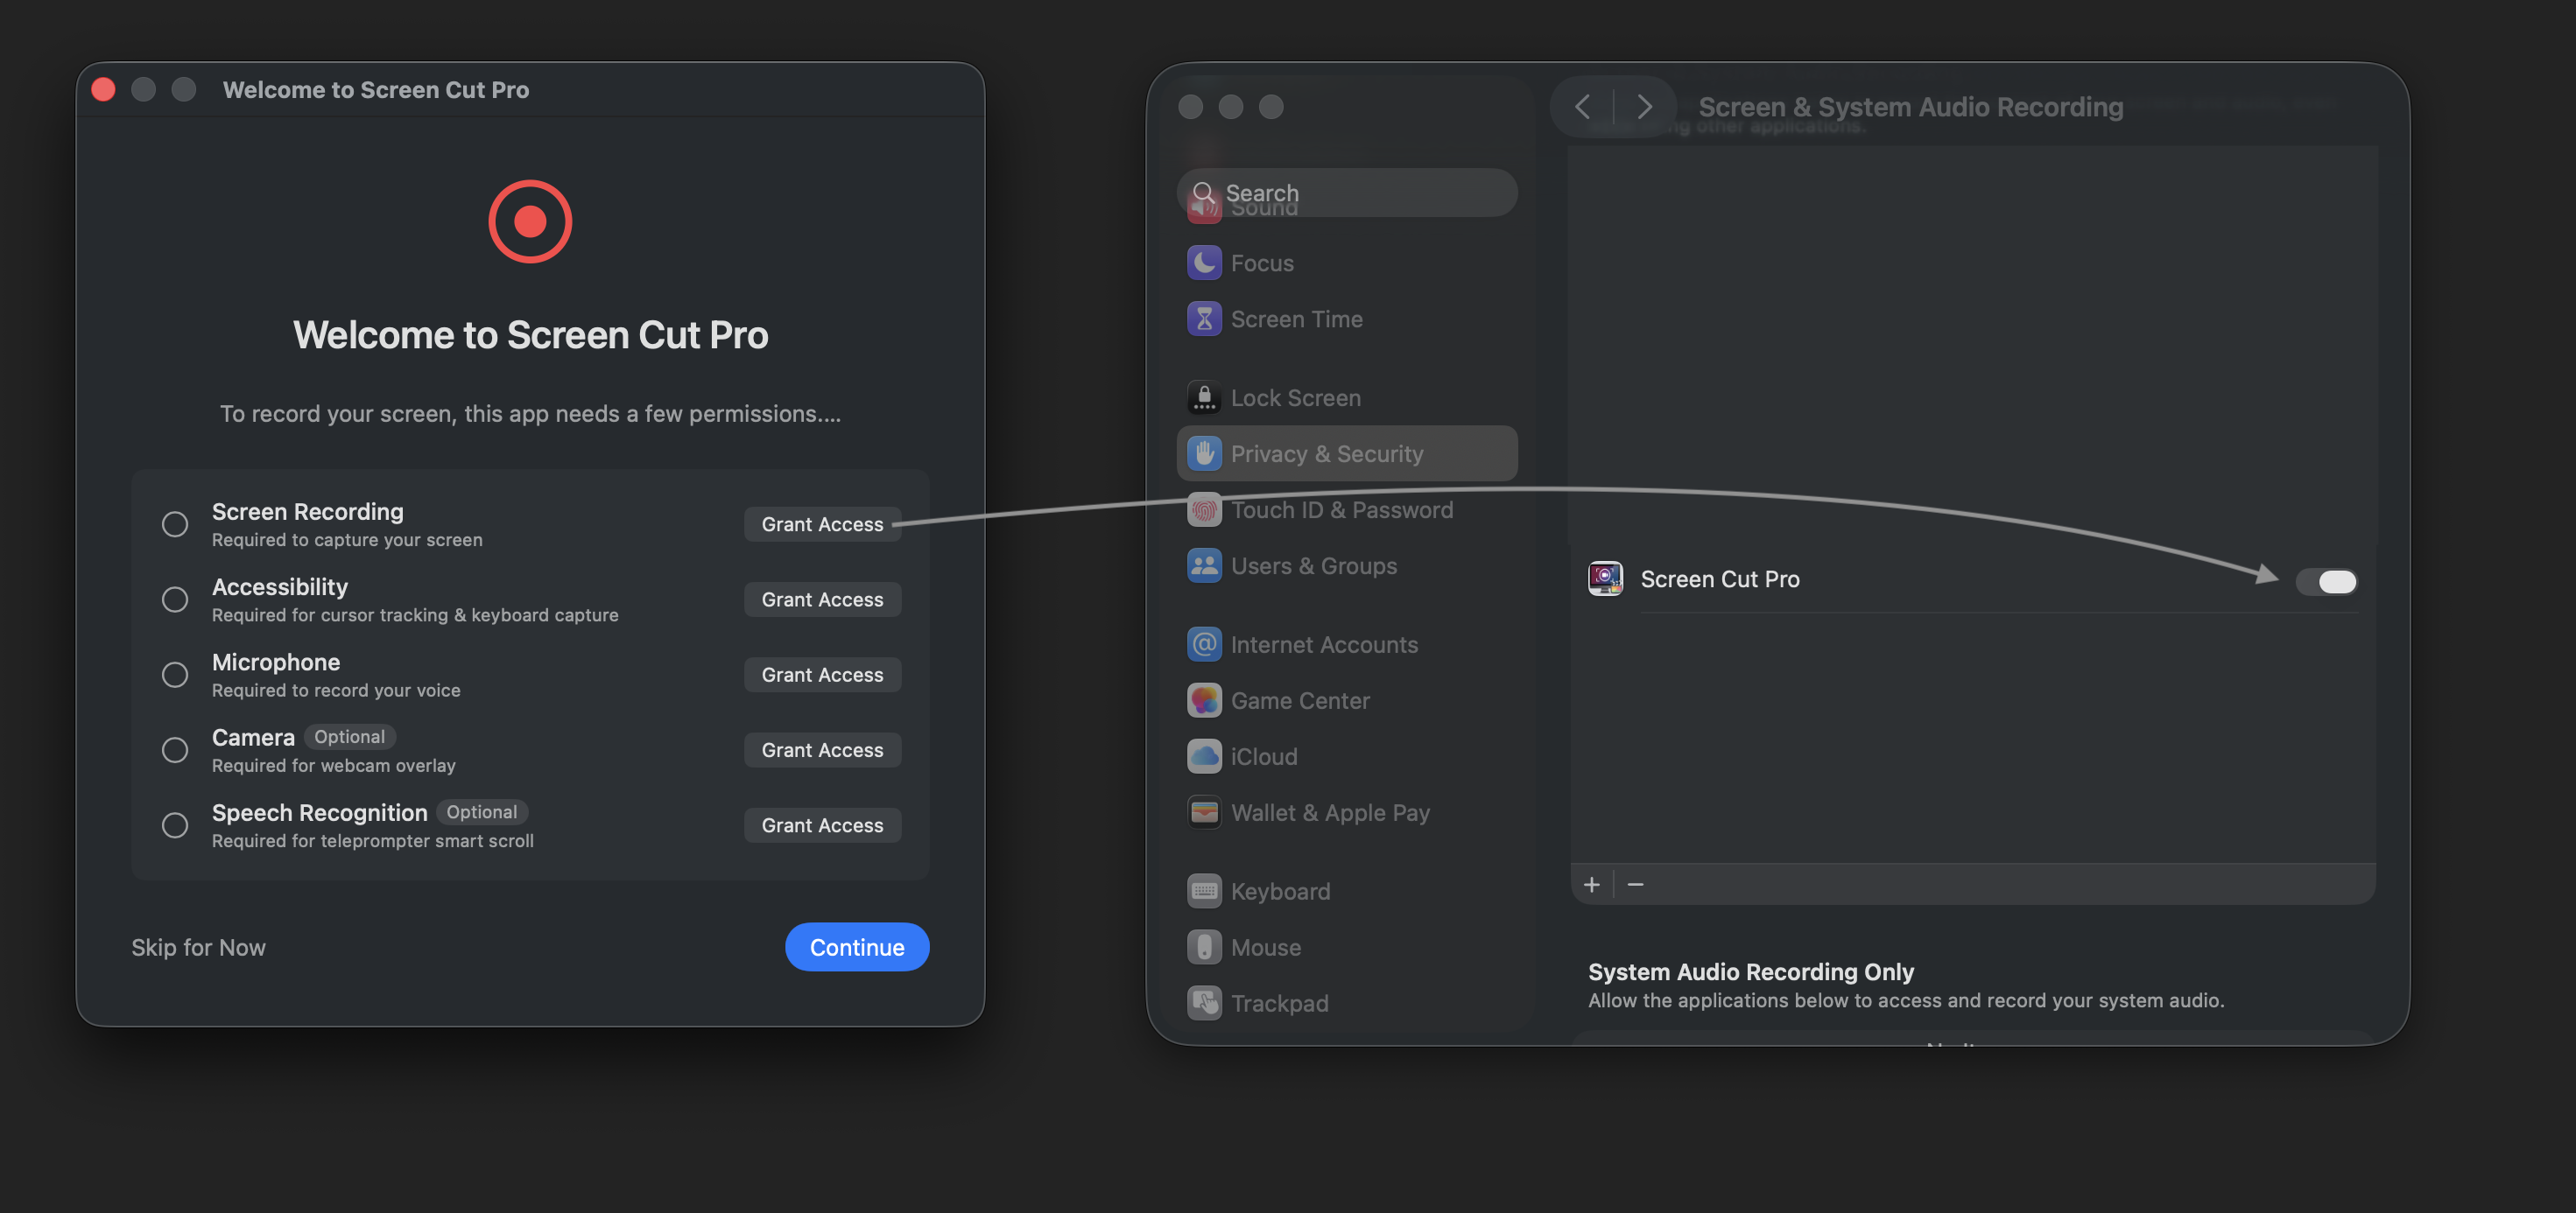This screenshot has width=2576, height=1213.
Task: Click the Search field in System Settings
Action: (x=1347, y=193)
